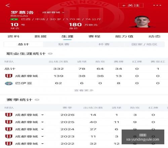Tap the club crest in 2022 row

(9, 144)
